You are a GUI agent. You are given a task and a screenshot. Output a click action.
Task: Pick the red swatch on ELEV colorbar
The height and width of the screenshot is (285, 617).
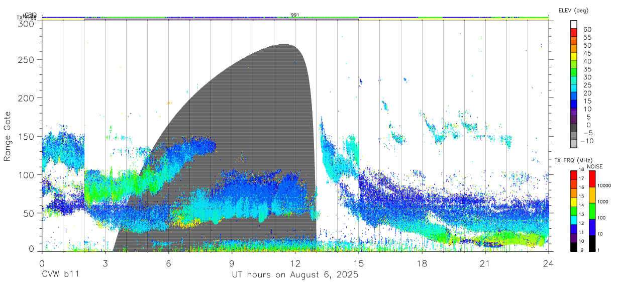[x=574, y=32]
